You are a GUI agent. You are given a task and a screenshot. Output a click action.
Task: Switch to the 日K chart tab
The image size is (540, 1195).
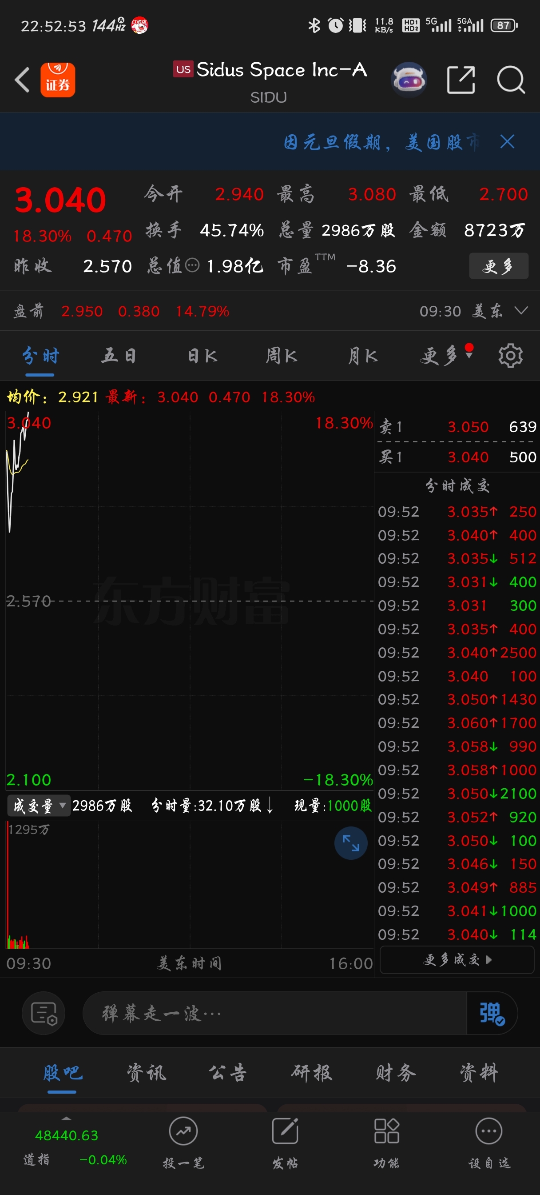tap(202, 356)
